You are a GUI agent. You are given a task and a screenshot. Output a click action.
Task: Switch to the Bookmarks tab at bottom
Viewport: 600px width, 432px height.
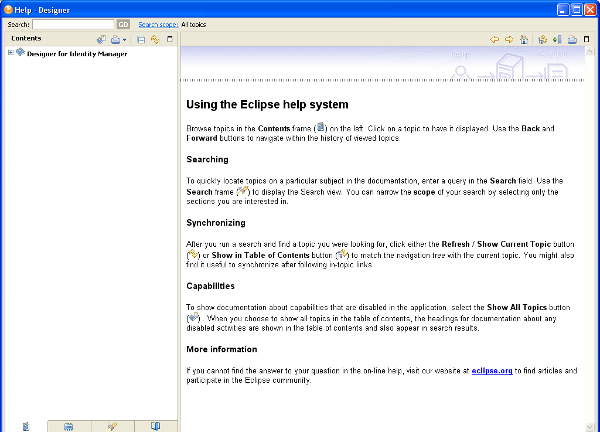click(156, 426)
